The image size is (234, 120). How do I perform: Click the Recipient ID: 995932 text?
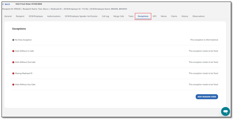click(x=11, y=9)
